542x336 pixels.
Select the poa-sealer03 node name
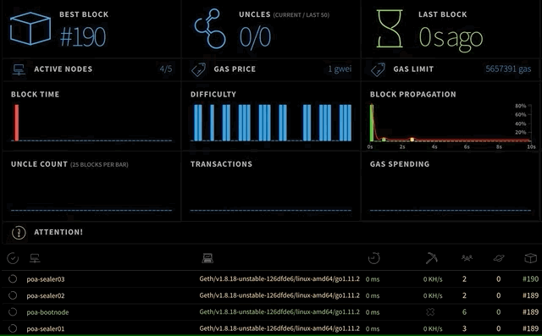[46, 279]
